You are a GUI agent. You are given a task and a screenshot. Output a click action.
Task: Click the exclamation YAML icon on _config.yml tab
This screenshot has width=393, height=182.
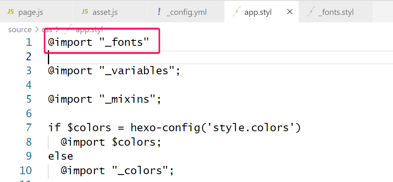point(159,12)
